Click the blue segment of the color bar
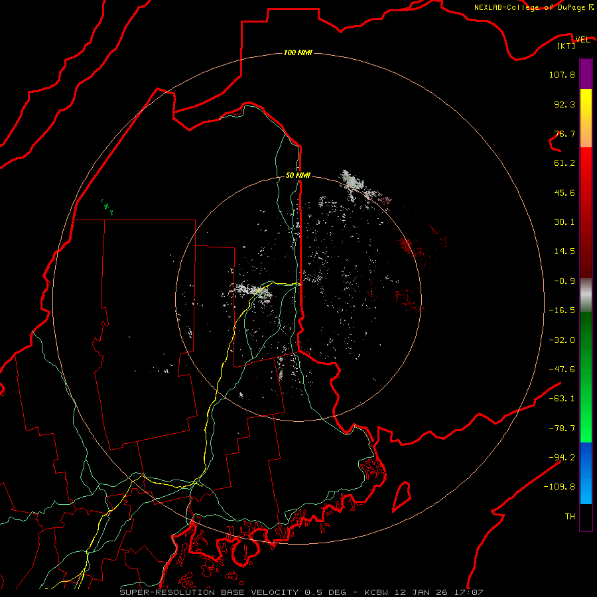 pyautogui.click(x=586, y=473)
